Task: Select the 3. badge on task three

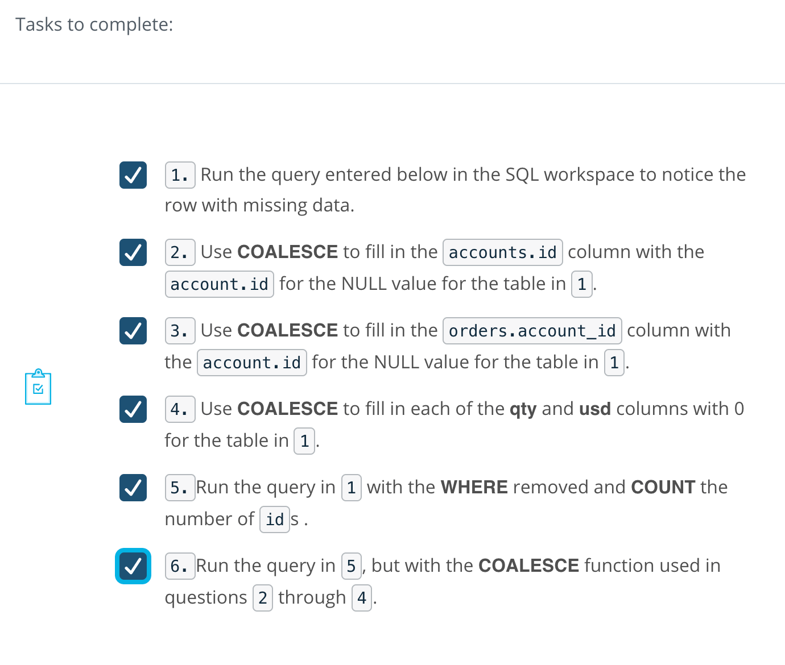Action: [180, 330]
